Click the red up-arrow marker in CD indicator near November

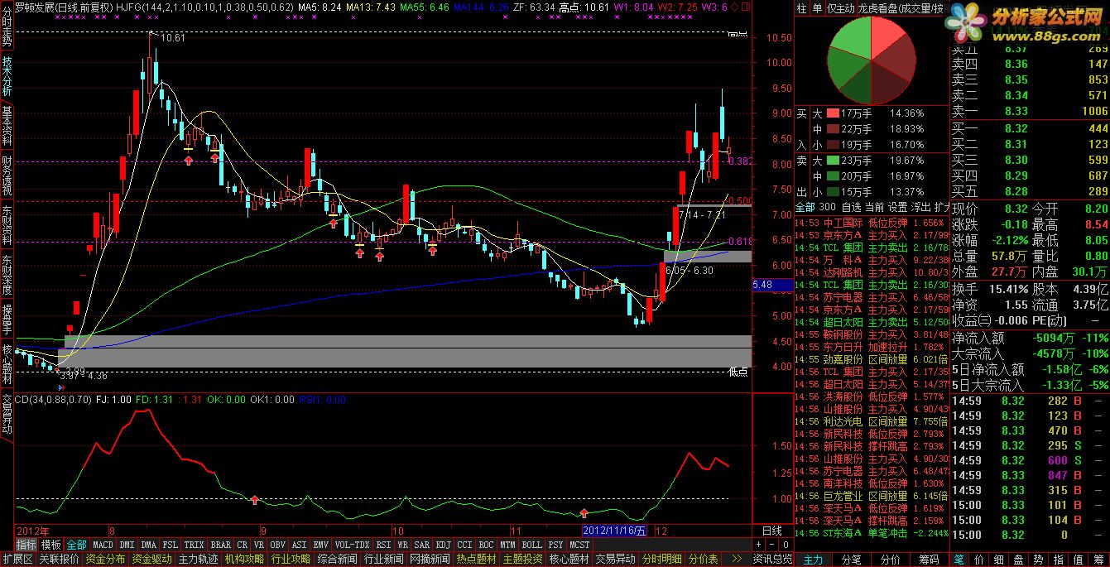[584, 513]
